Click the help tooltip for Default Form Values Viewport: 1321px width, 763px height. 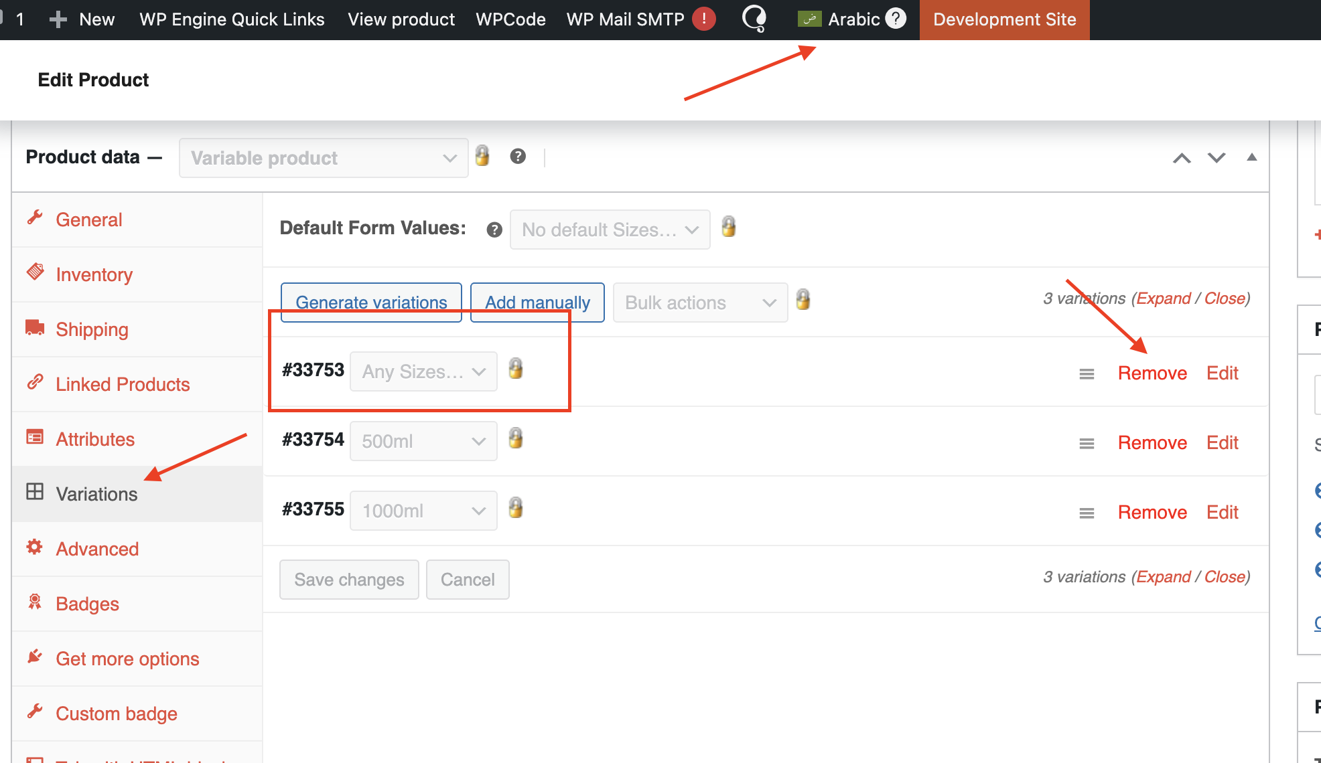(x=494, y=230)
